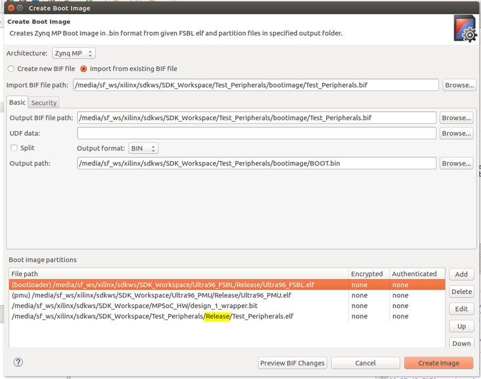Click Encrypted value of Test_Peripherals.elf row

pyautogui.click(x=360, y=316)
